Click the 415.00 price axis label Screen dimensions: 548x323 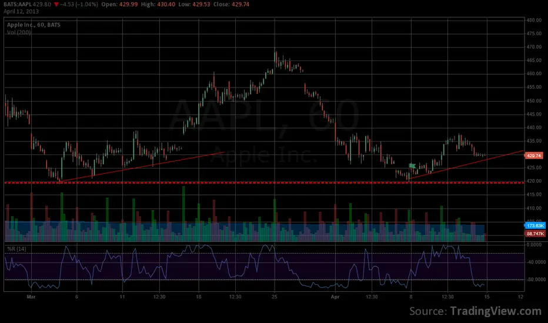point(534,194)
